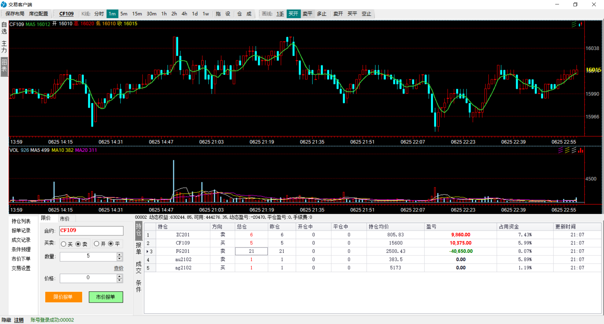604x324 pixels.
Task: Open 条件预埋 conditional orders
Action: tap(21, 249)
